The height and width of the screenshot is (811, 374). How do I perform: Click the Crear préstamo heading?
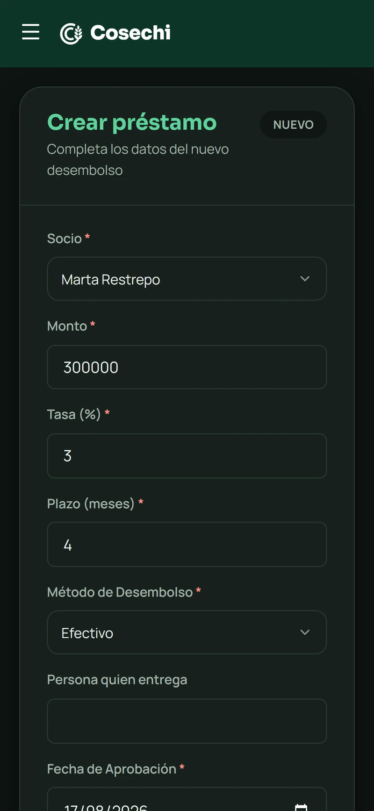132,123
